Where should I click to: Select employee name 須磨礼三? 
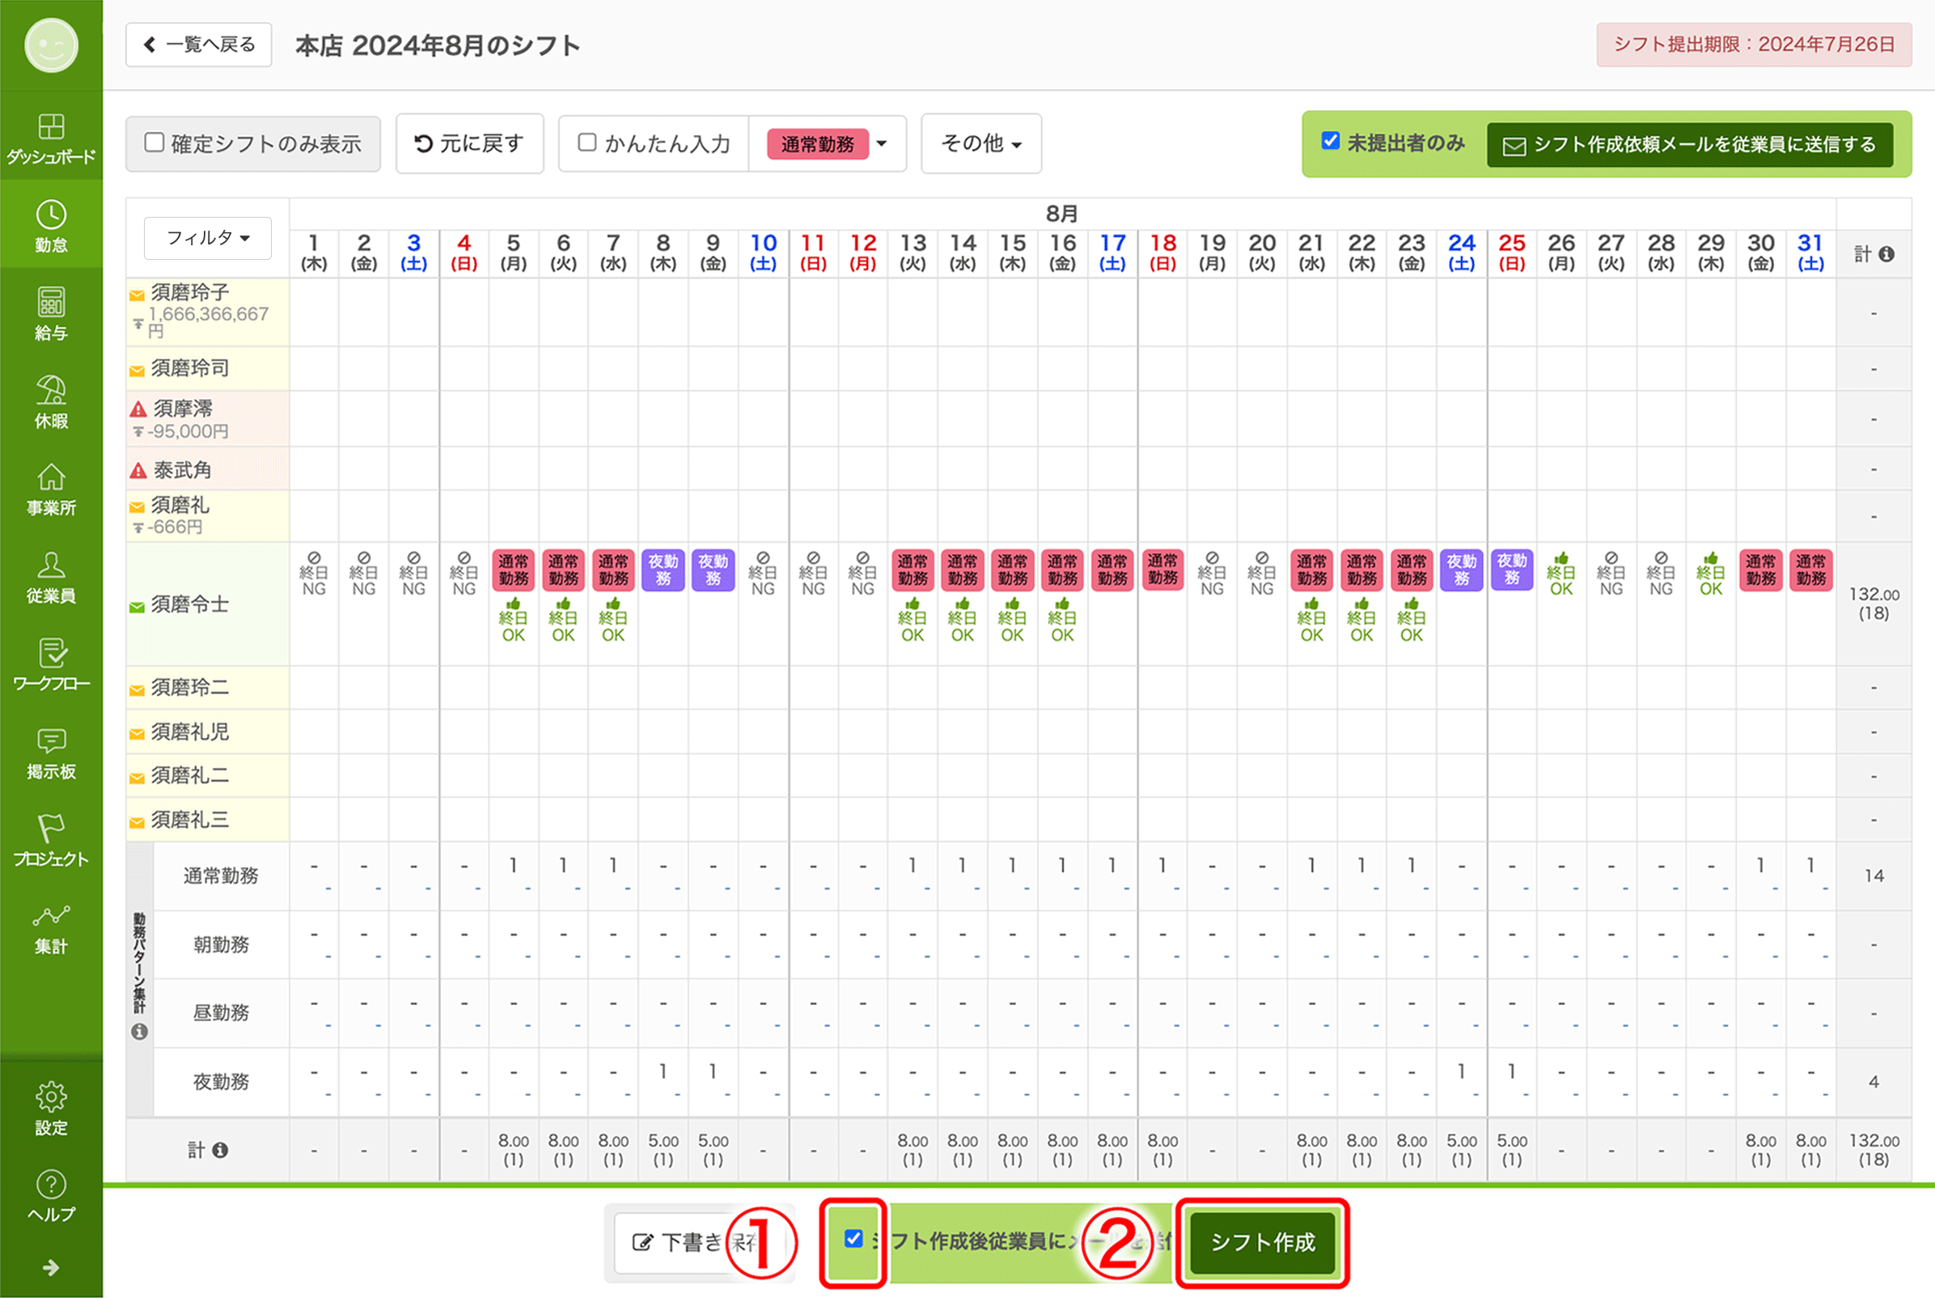189,820
